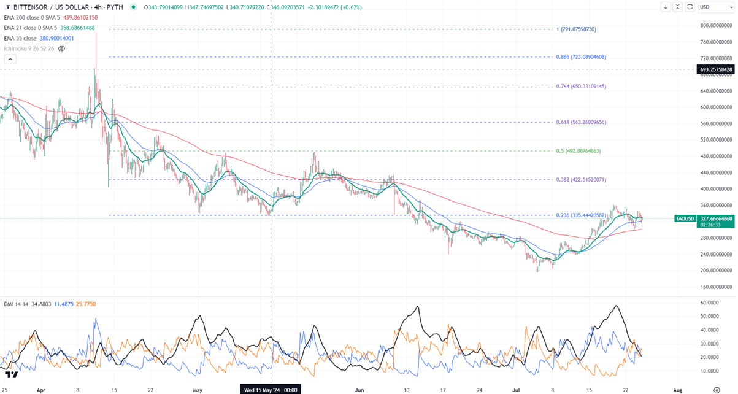Click the DMI ADX value 34.8803
Image resolution: width=738 pixels, height=394 pixels.
tap(40, 304)
